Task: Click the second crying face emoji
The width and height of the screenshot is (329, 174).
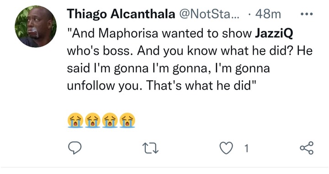Action: 93,120
